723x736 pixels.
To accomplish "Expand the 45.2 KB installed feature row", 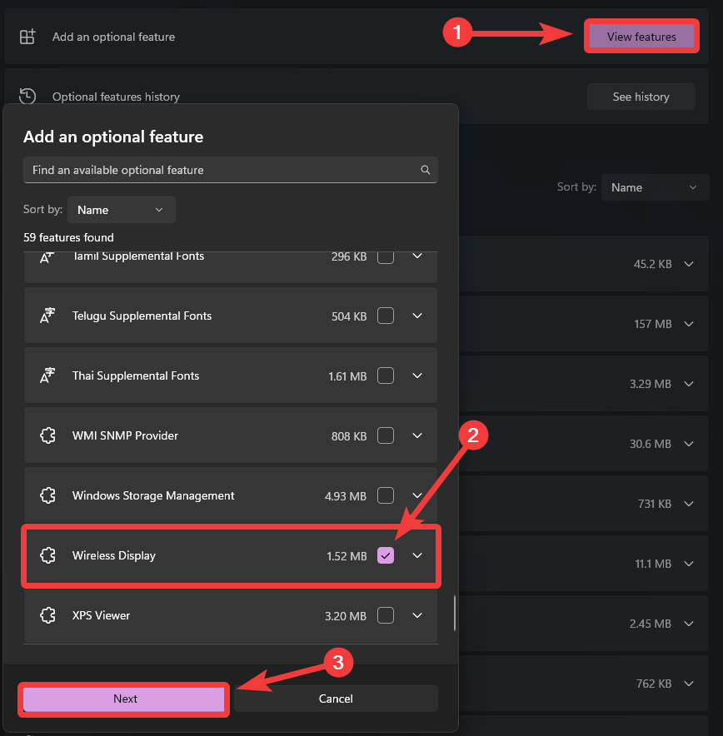I will pos(689,264).
